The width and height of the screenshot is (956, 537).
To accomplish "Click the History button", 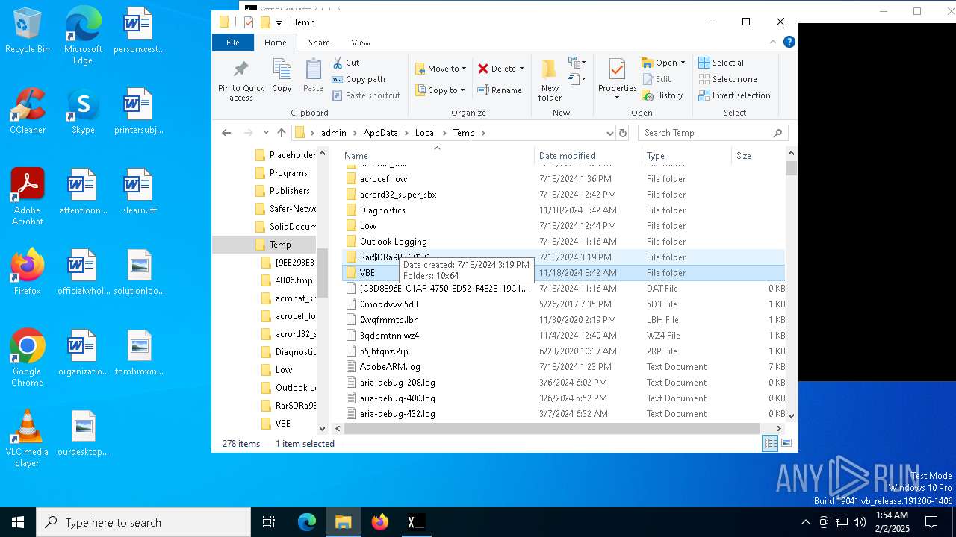I will pos(662,95).
